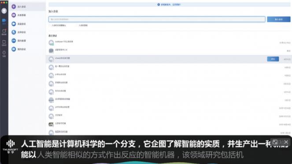Click the blue video meeting icon in dark rail

coord(4,21)
